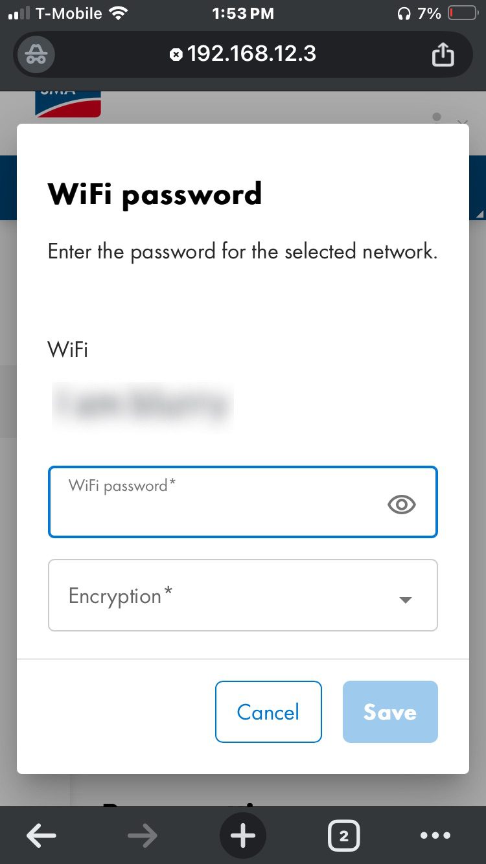Go back with the left arrow
This screenshot has width=486, height=864.
point(41,836)
